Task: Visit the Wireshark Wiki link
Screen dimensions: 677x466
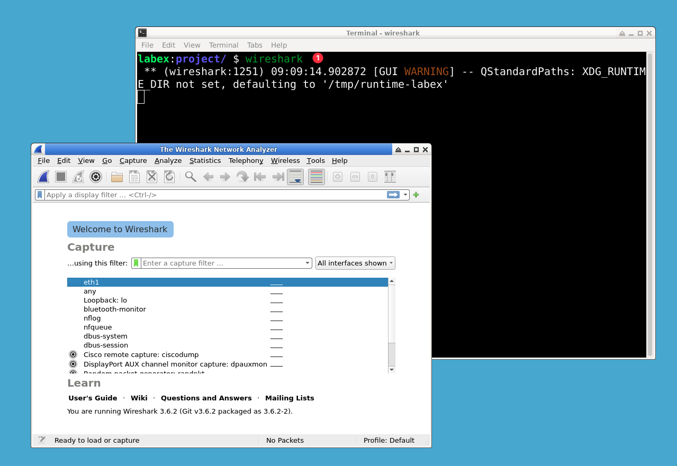Action: (139, 398)
